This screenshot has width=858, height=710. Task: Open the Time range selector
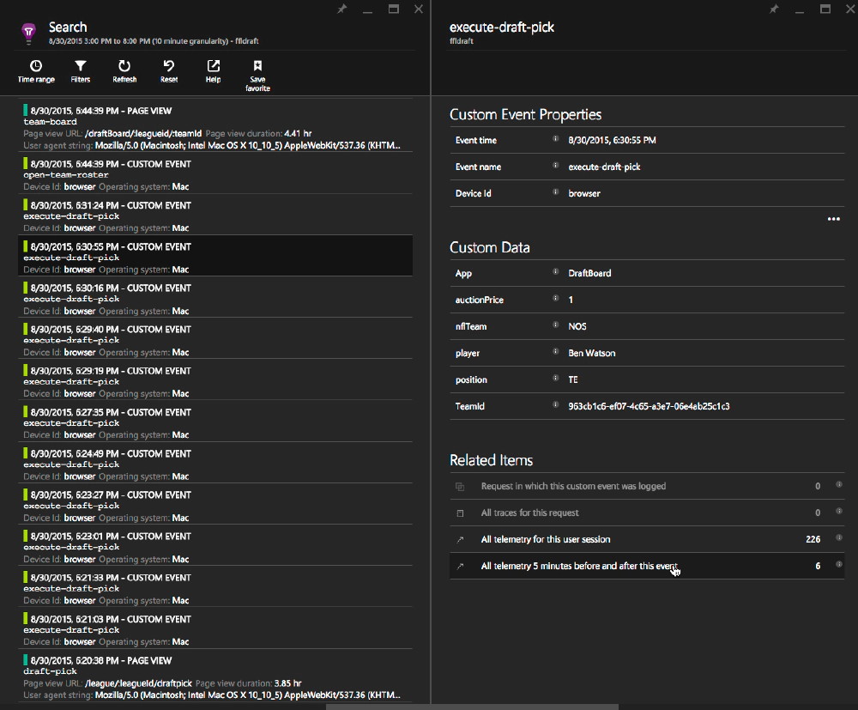(x=35, y=72)
